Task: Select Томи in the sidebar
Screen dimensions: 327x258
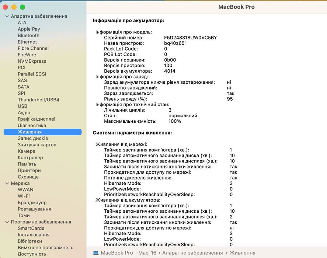Action: click(x=24, y=216)
